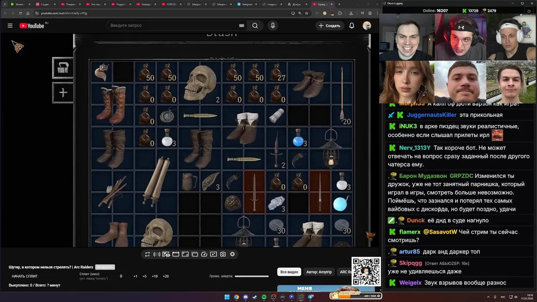The width and height of the screenshot is (537, 302).
Task: Click the clapperboard icon in player toolbar
Action: click(x=176, y=254)
